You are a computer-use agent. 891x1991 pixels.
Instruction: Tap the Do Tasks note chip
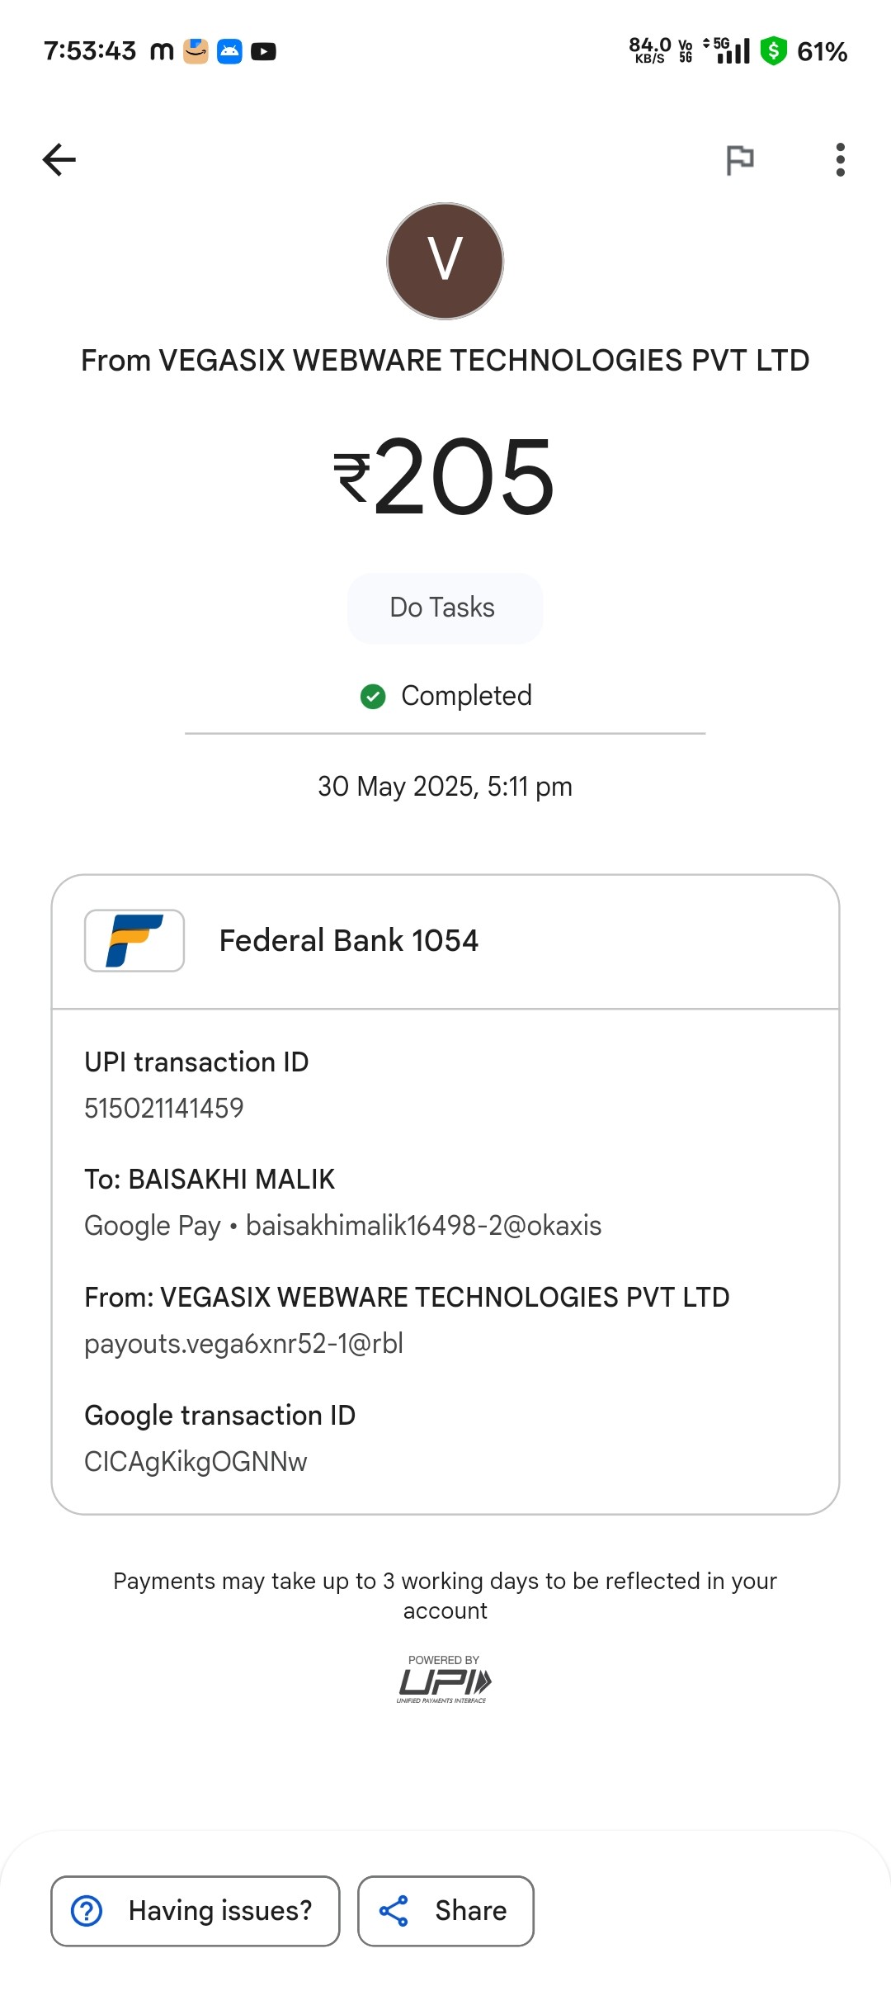445,608
